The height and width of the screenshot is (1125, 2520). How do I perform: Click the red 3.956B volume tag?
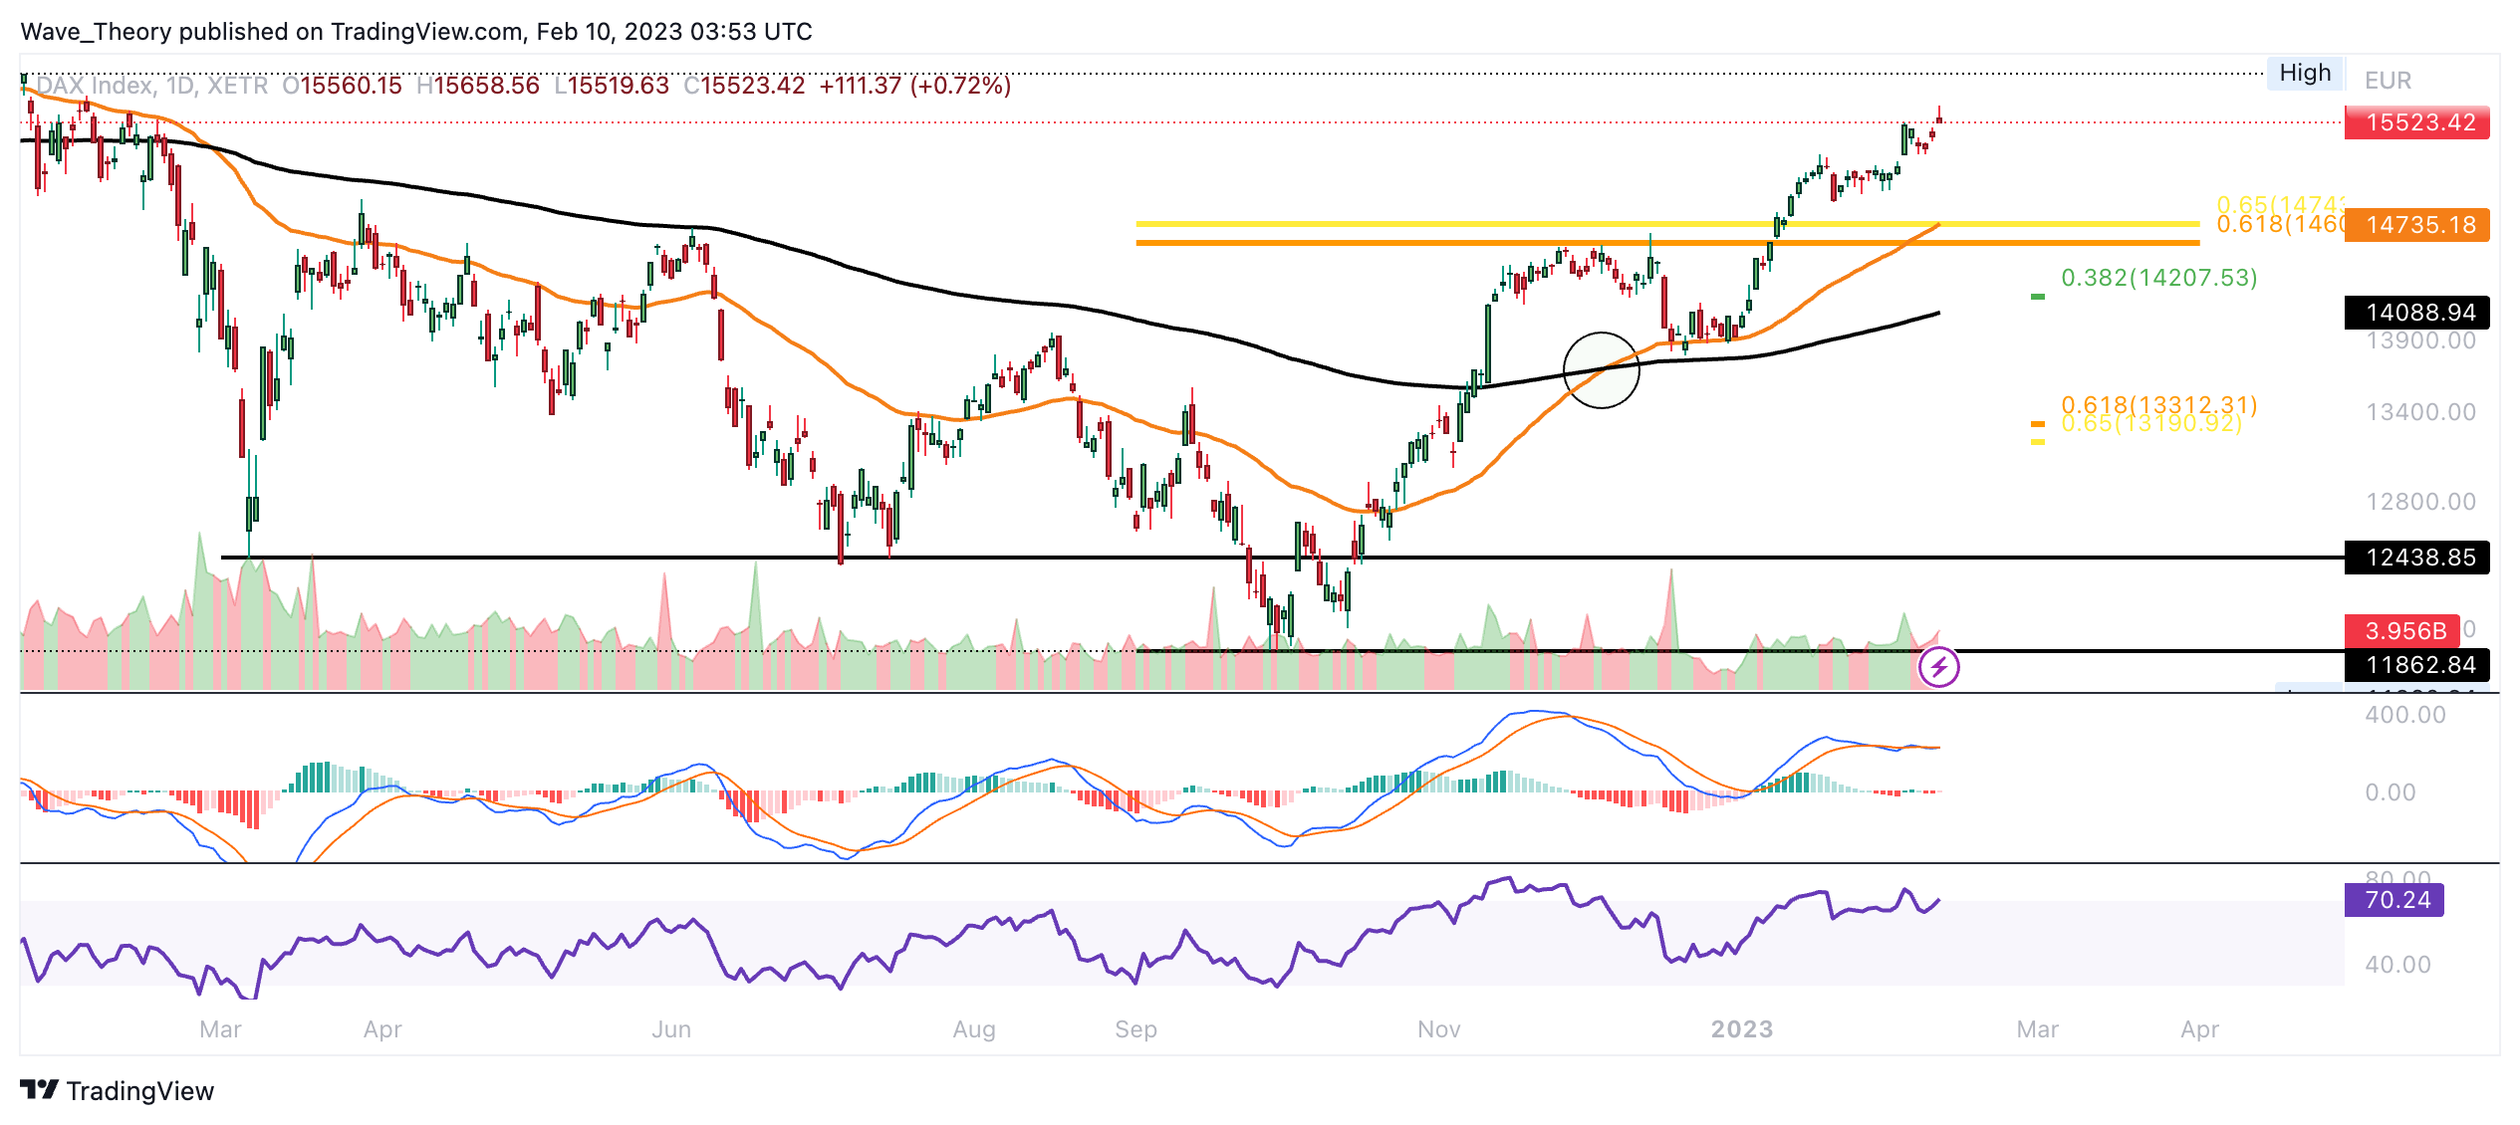click(x=2402, y=631)
